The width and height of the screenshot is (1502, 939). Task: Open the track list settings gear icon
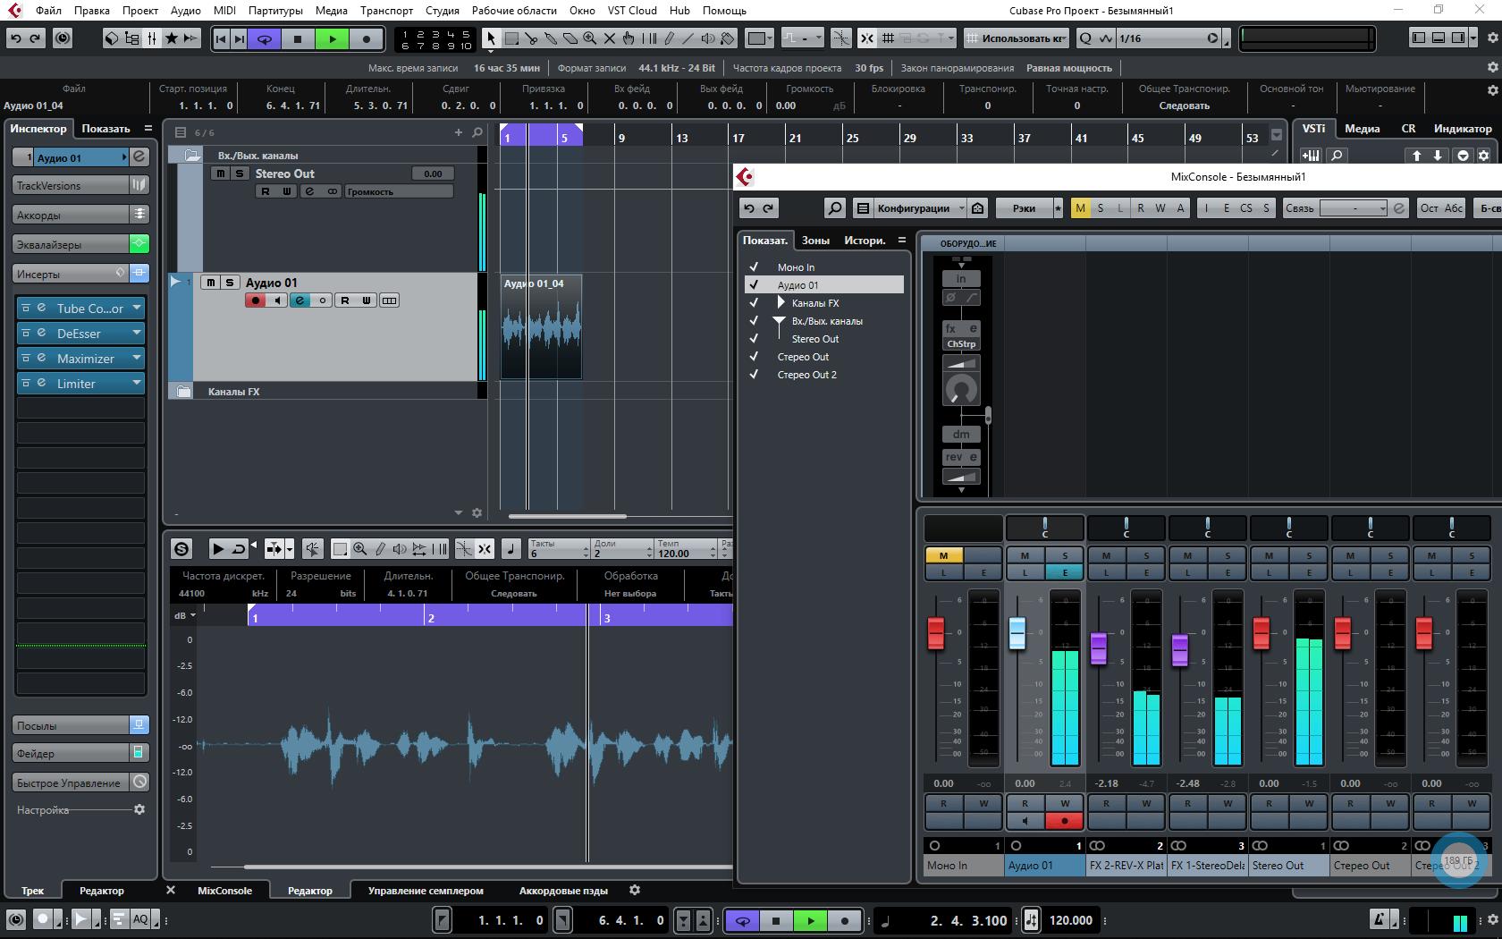pos(477,513)
